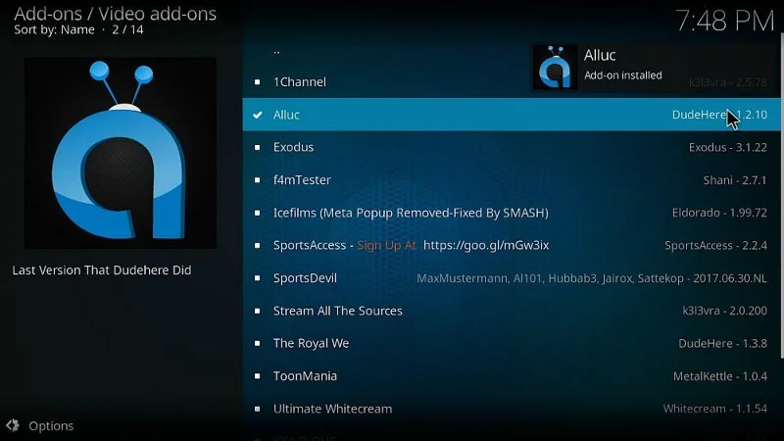Click bullet icon beside Stream All The Sources
This screenshot has height=441, width=784.
[x=257, y=311]
